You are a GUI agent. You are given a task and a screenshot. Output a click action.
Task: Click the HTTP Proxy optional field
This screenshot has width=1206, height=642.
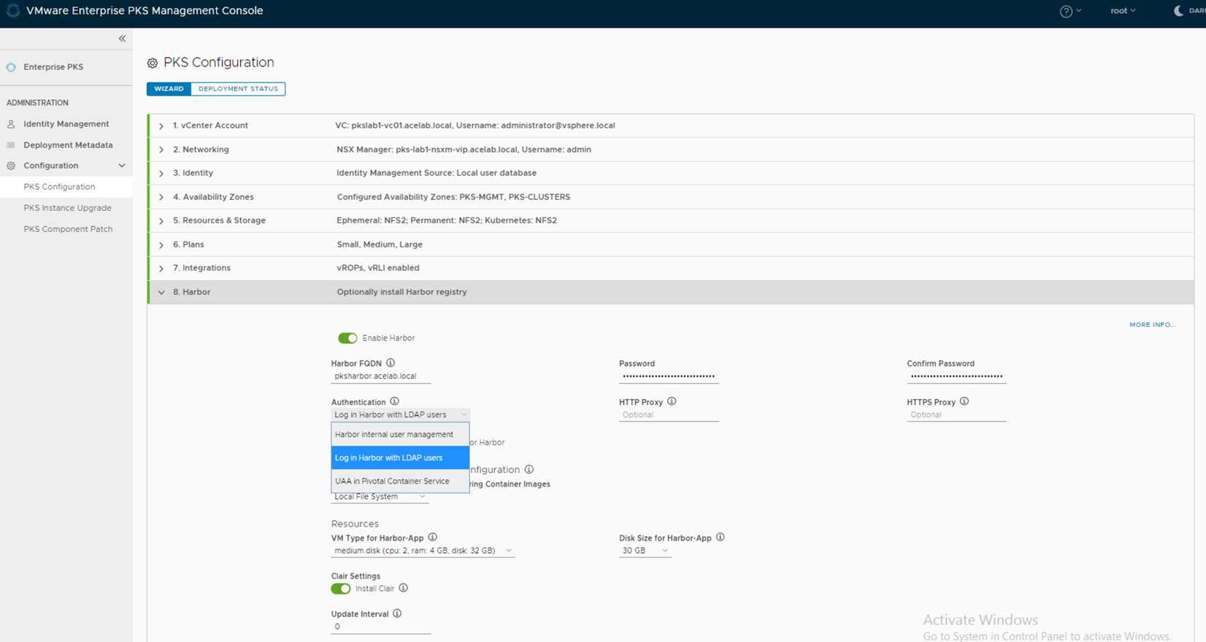669,415
